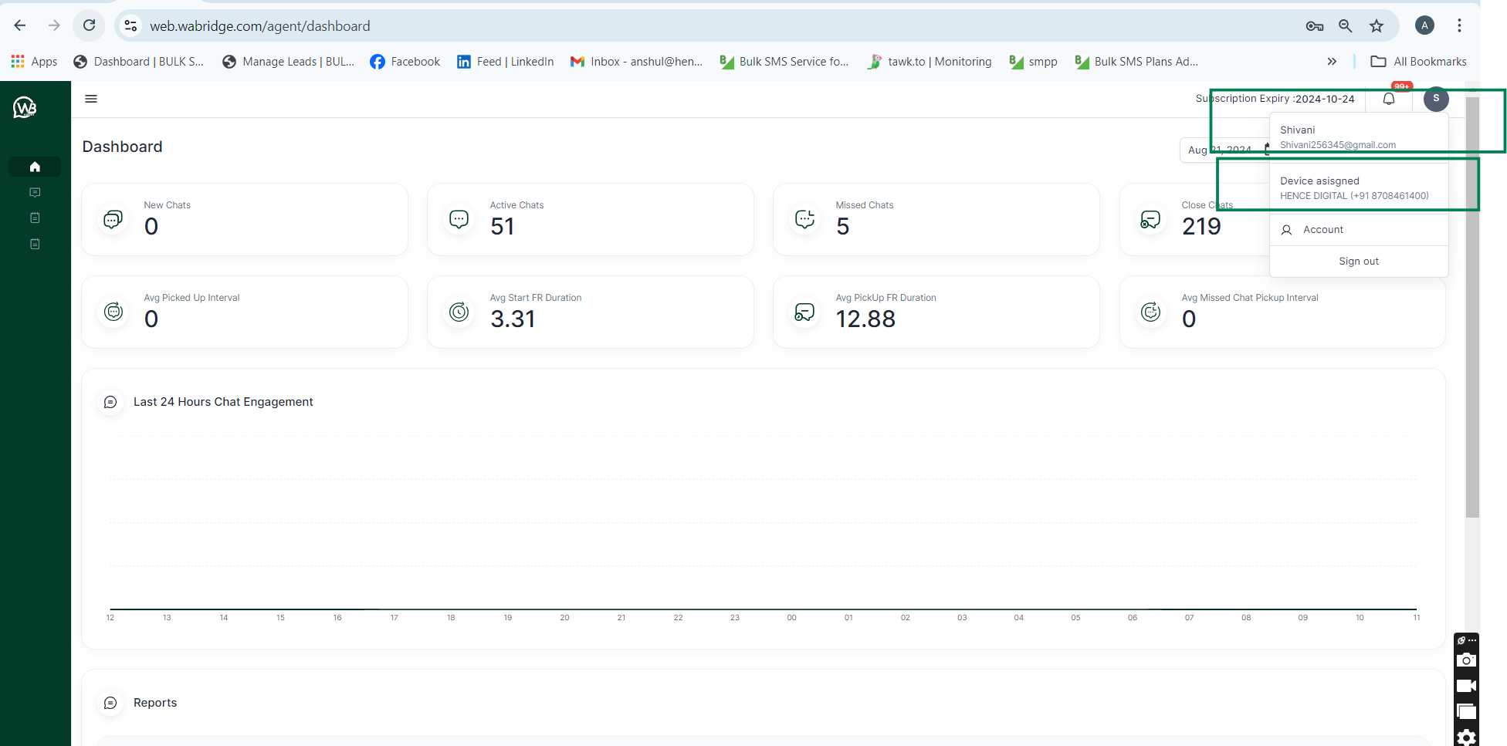Open password manager key icon
The height and width of the screenshot is (746, 1507).
(x=1315, y=26)
